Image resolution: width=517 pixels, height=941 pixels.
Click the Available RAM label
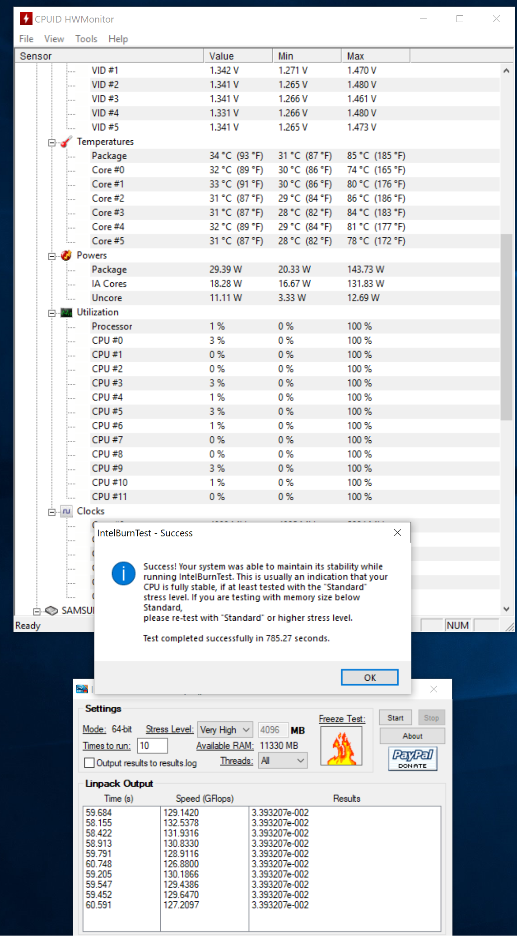pos(225,746)
